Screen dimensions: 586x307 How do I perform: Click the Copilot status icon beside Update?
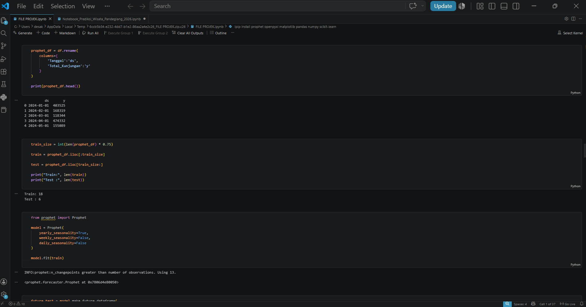pos(462,6)
